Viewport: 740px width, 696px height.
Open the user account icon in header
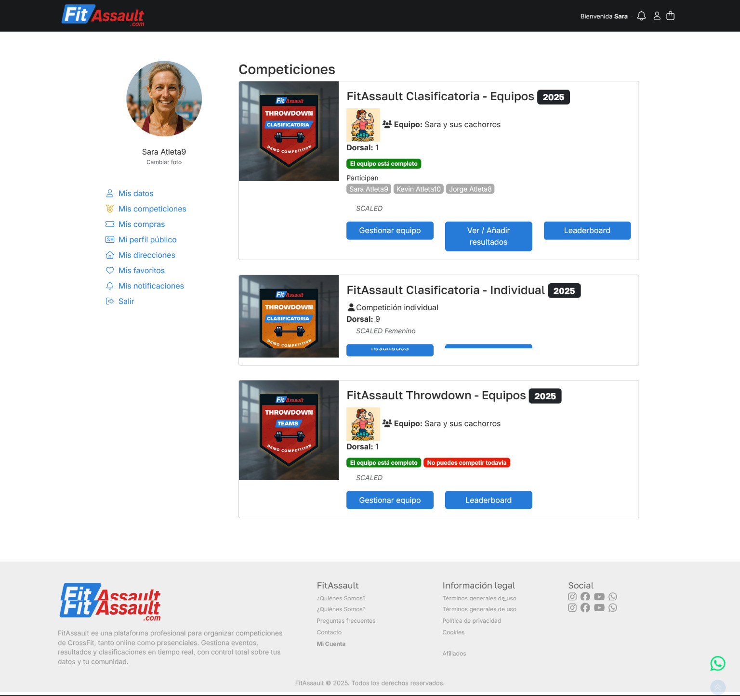click(657, 16)
